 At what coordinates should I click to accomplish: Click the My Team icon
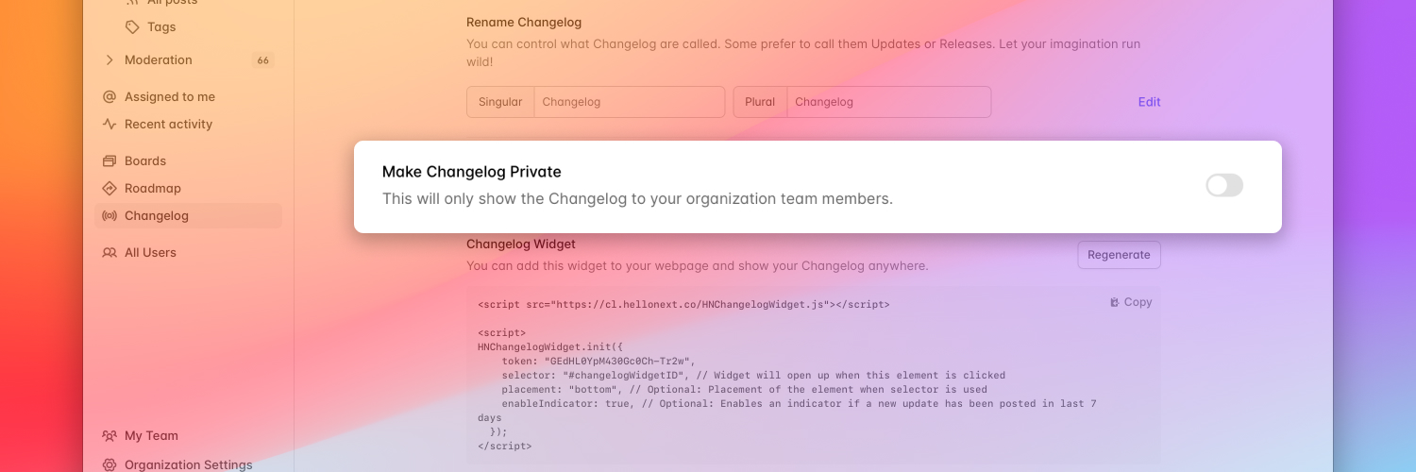(x=110, y=435)
